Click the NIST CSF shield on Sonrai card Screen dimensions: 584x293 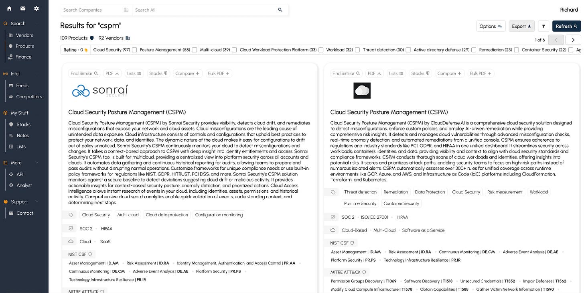pyautogui.click(x=90, y=254)
